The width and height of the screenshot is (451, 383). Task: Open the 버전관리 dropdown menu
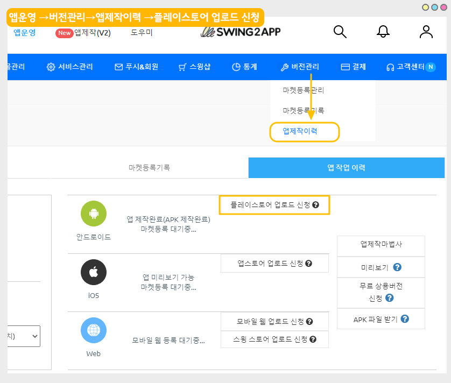point(300,67)
